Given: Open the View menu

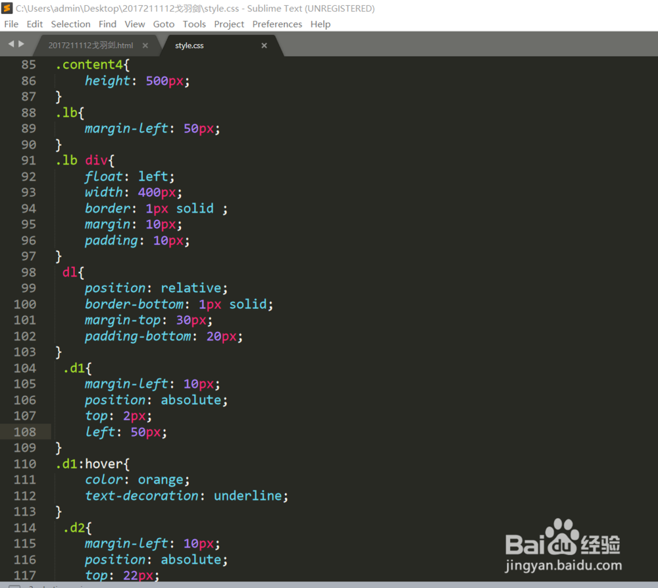Looking at the screenshot, I should (x=134, y=24).
